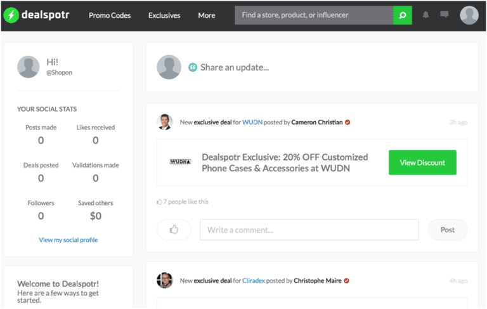Open the user avatar in header
Image resolution: width=487 pixels, height=309 pixels.
point(469,15)
